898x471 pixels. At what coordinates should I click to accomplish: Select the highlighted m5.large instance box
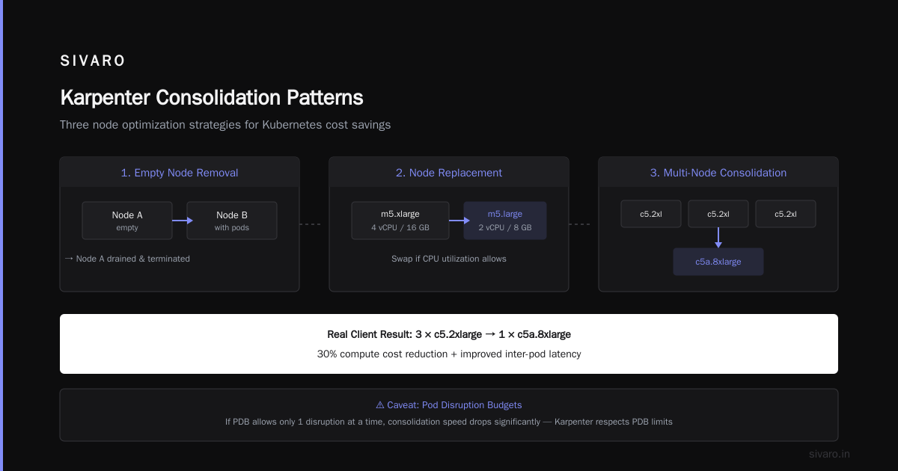point(505,221)
